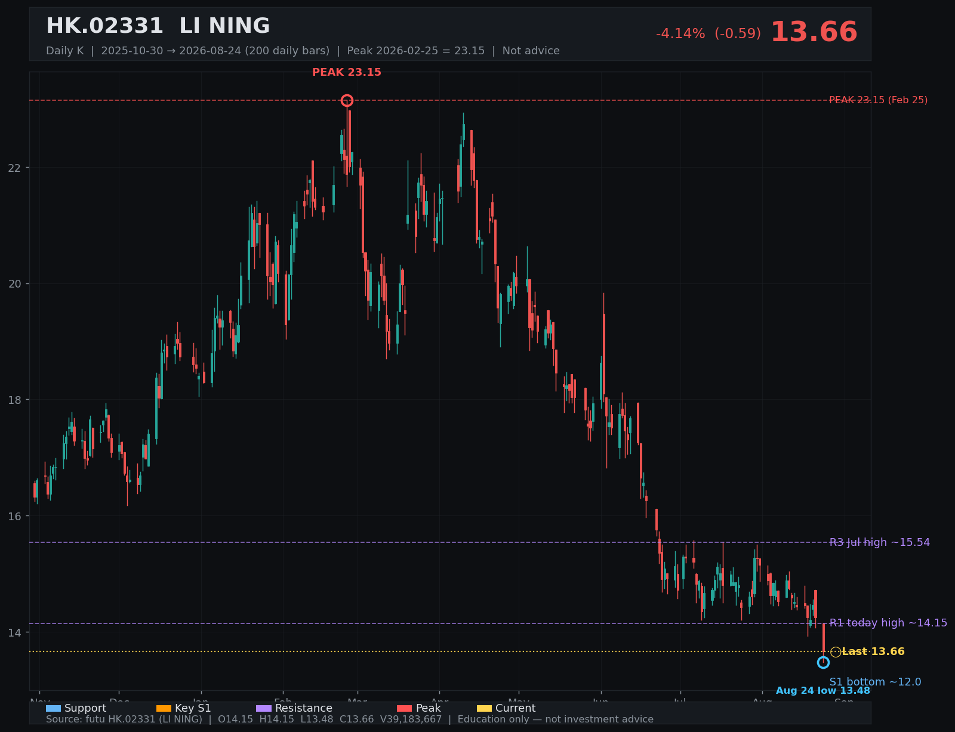
Task: Click the orange Key S1 legend swatch
Action: pos(164,708)
